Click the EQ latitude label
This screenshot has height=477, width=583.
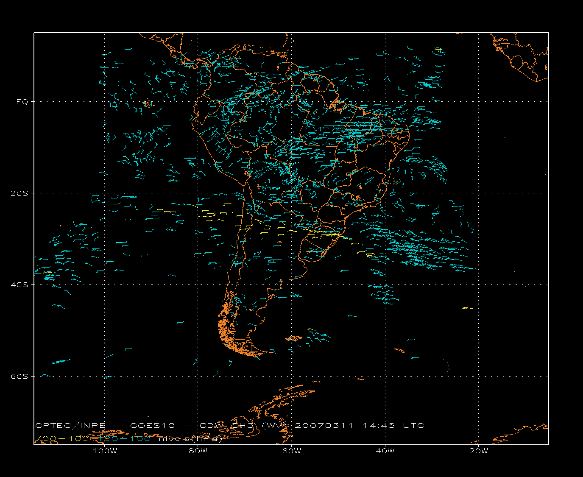point(22,102)
